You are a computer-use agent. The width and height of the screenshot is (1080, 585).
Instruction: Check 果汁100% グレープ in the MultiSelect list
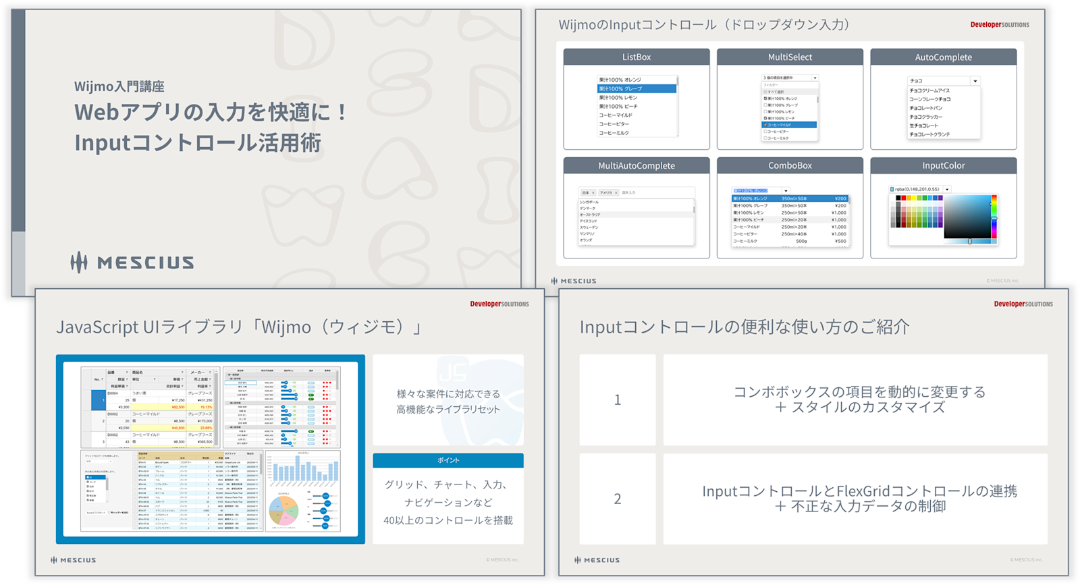click(765, 105)
